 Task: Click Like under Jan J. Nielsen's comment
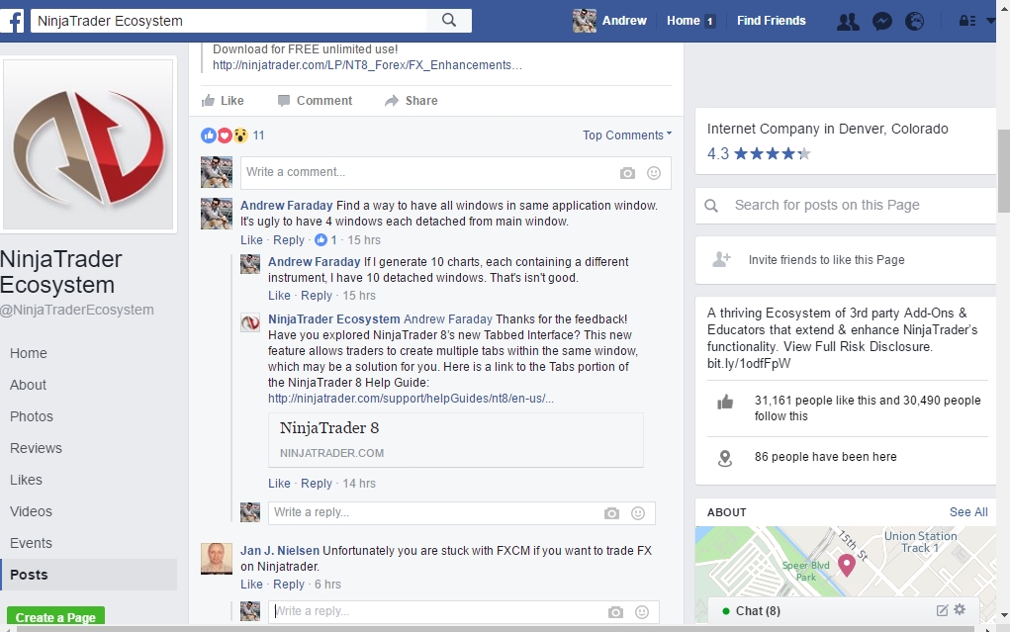(251, 585)
